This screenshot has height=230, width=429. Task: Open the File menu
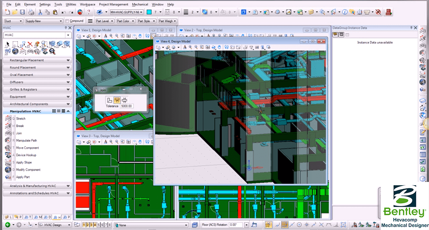[x=9, y=4]
